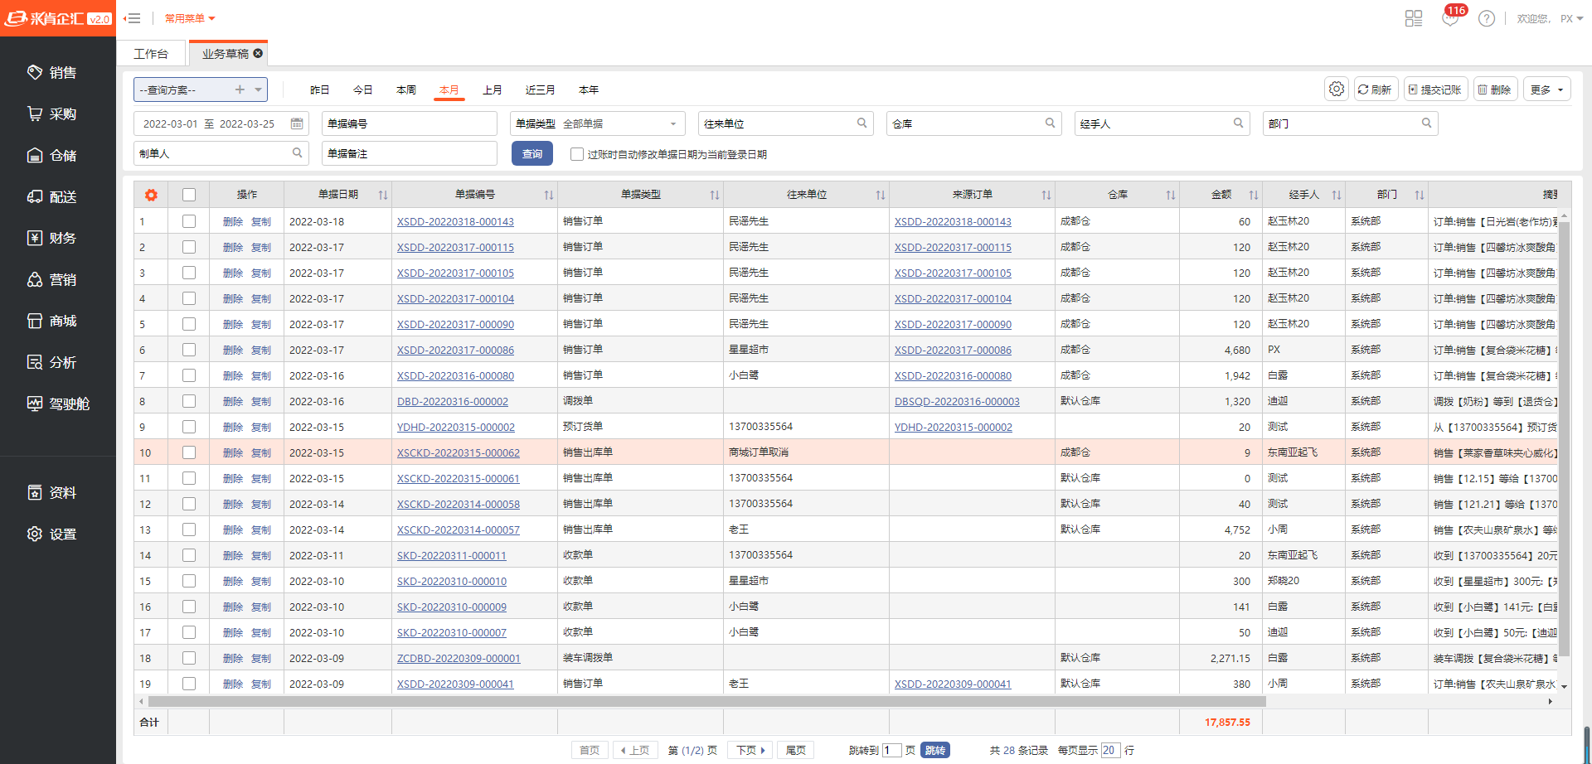Click the notification bell with 116 badge

tap(1450, 18)
